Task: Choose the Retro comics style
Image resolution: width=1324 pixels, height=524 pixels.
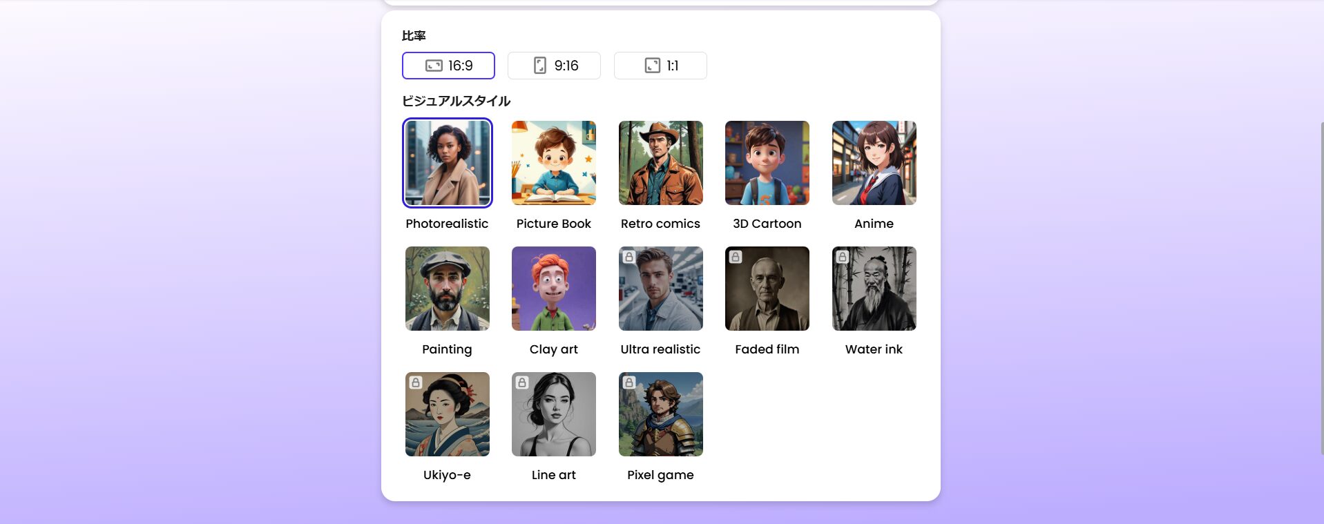Action: [660, 163]
